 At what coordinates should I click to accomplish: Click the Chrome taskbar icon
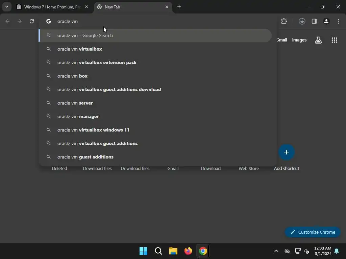[x=203, y=251]
